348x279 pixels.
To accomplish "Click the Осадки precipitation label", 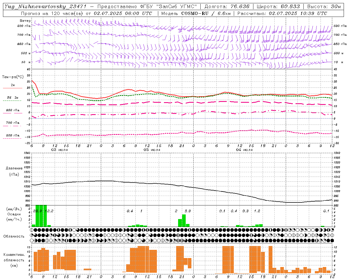I will point(14,214).
